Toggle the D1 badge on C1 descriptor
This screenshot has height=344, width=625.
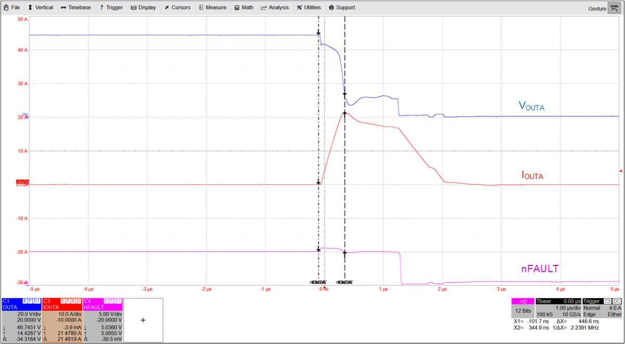point(36,301)
